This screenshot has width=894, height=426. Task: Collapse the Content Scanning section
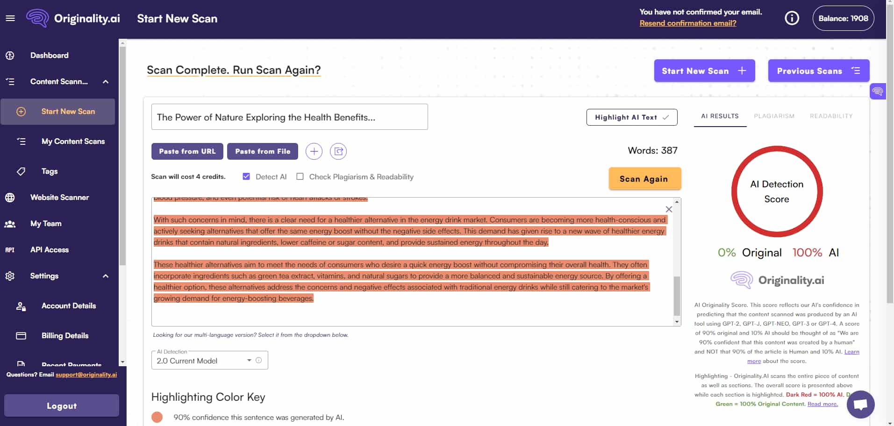click(105, 81)
